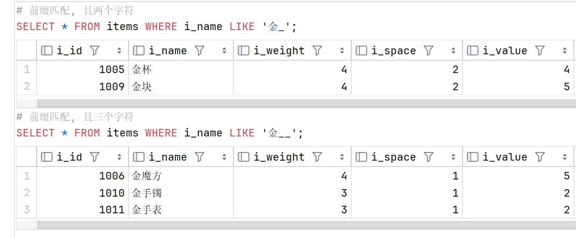
Task: Click filter icon on second table's i_name column
Action: [x=200, y=157]
